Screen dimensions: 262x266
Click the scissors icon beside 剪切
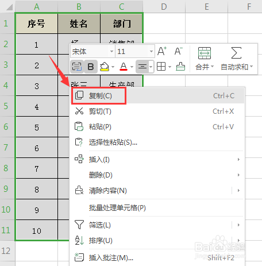coord(79,111)
